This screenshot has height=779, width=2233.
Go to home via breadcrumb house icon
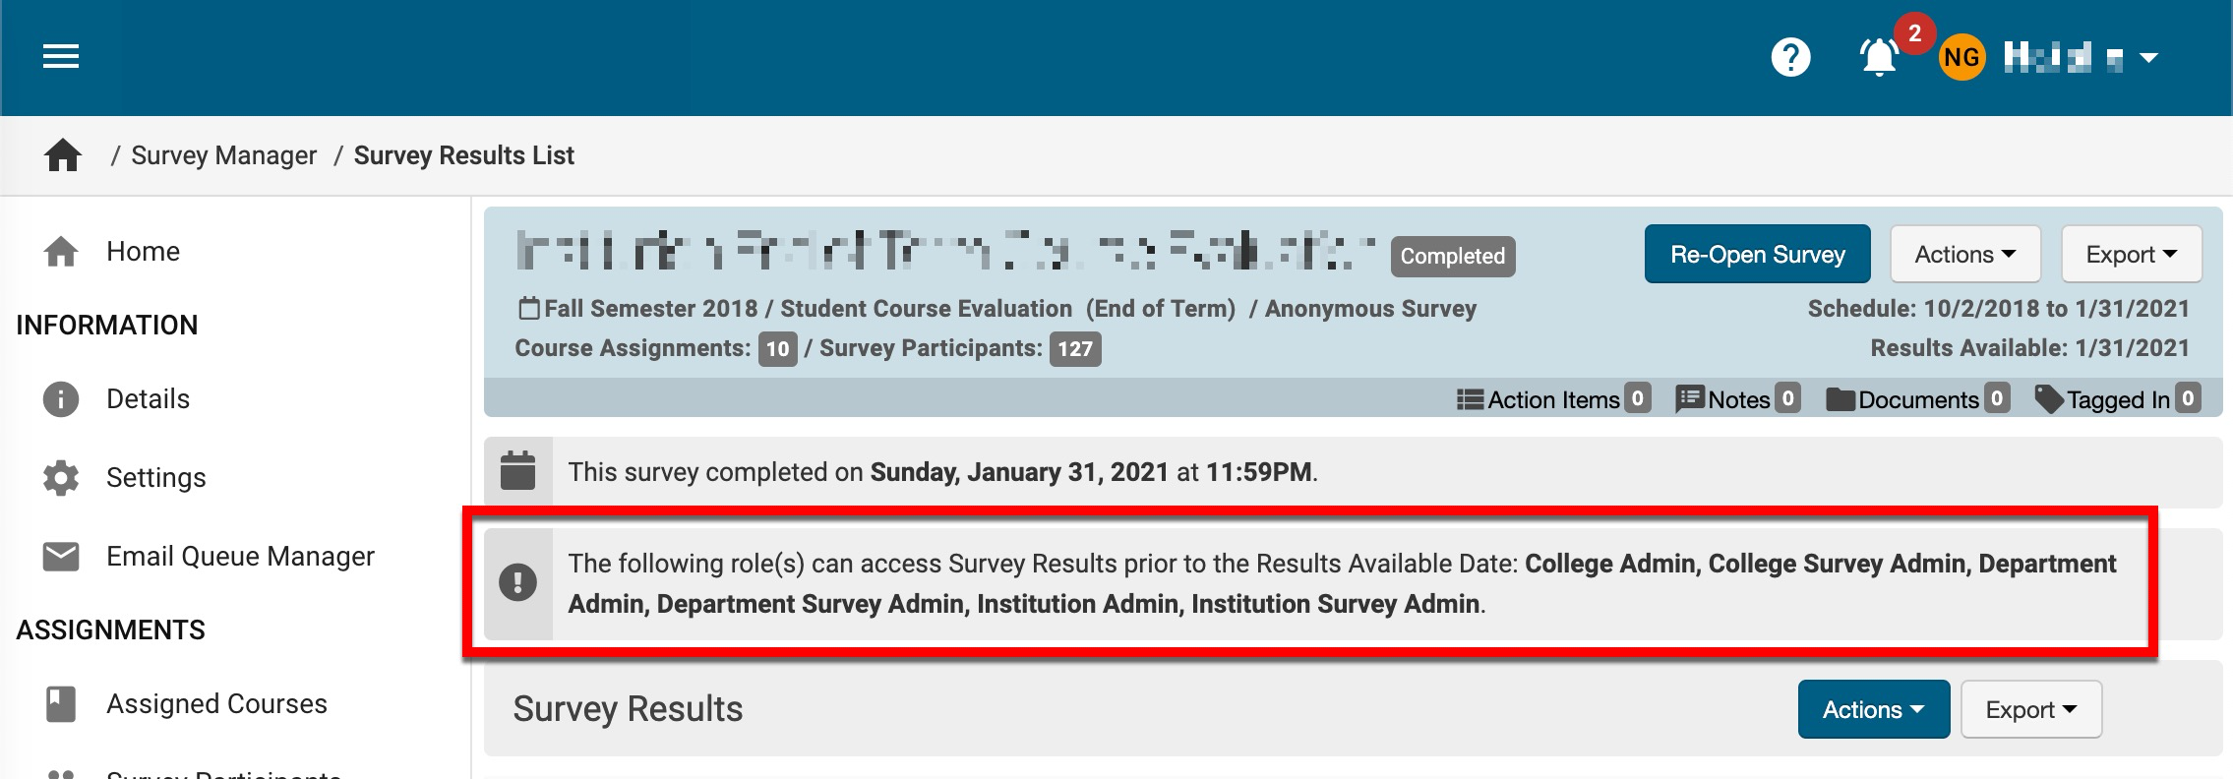pyautogui.click(x=63, y=155)
